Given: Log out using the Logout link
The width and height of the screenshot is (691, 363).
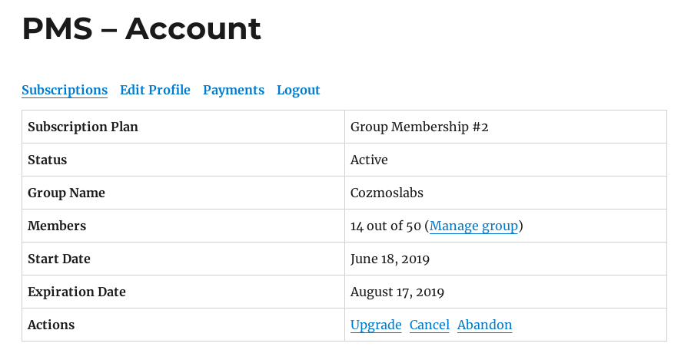Looking at the screenshot, I should pyautogui.click(x=298, y=91).
